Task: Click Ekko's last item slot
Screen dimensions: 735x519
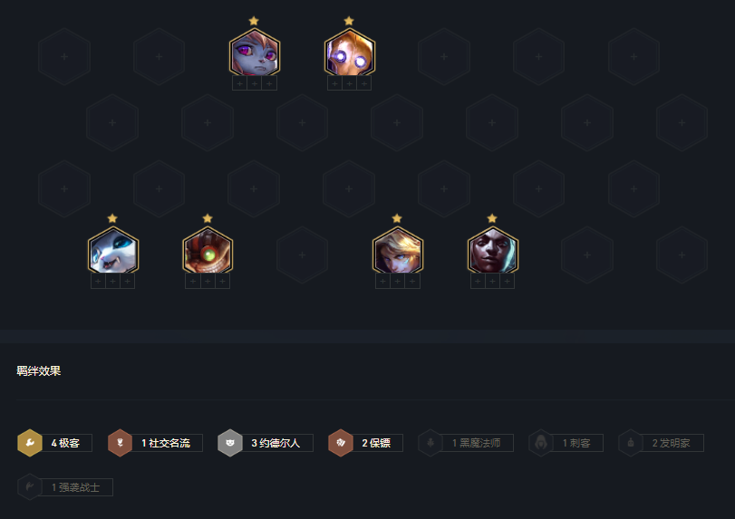Action: tap(508, 281)
